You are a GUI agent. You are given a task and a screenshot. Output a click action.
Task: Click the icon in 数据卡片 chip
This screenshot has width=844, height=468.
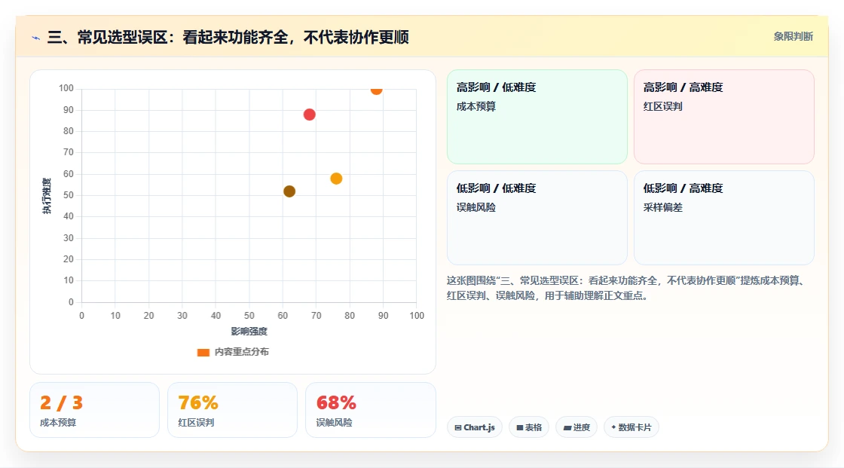[613, 427]
